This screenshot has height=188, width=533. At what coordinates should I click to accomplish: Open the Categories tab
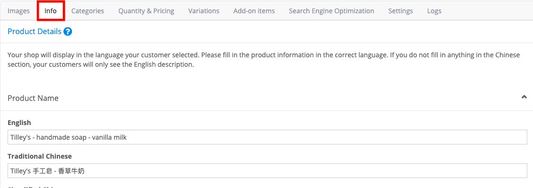click(x=88, y=11)
